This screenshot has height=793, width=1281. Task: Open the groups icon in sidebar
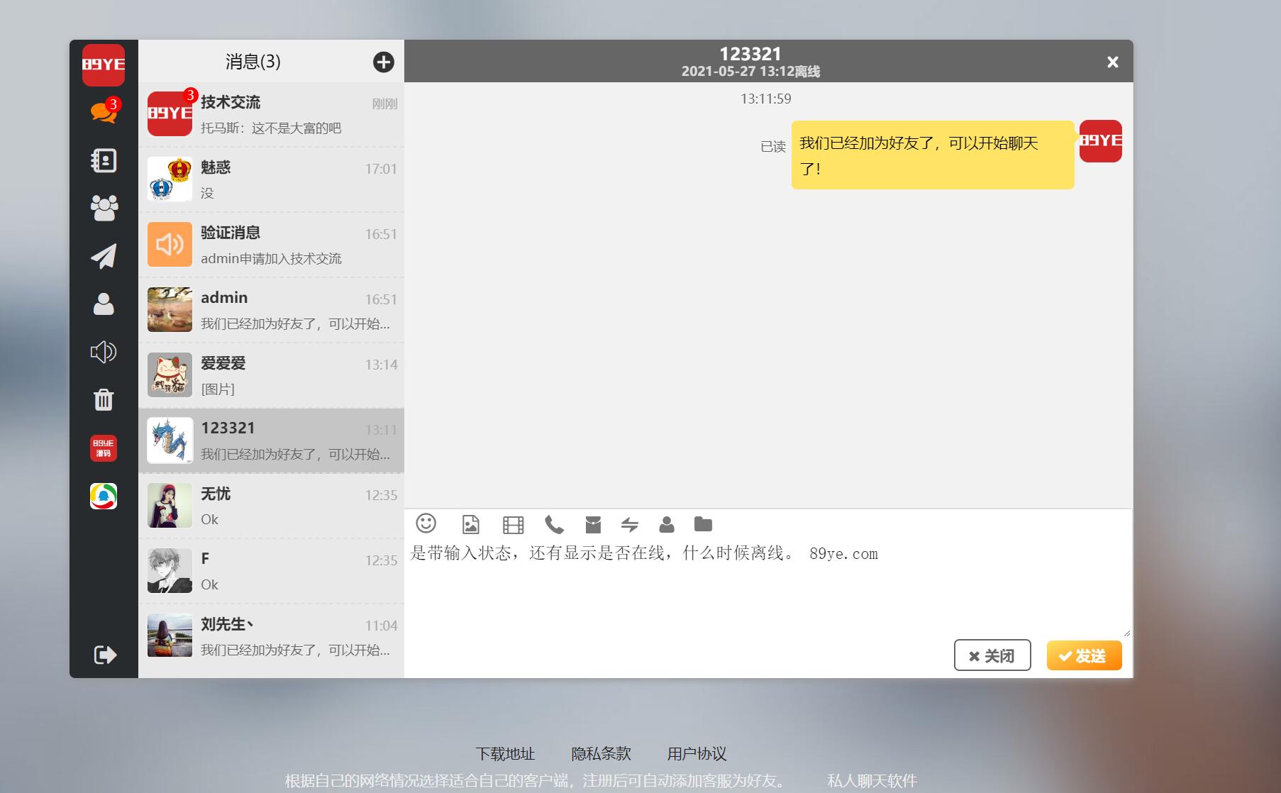tap(104, 208)
